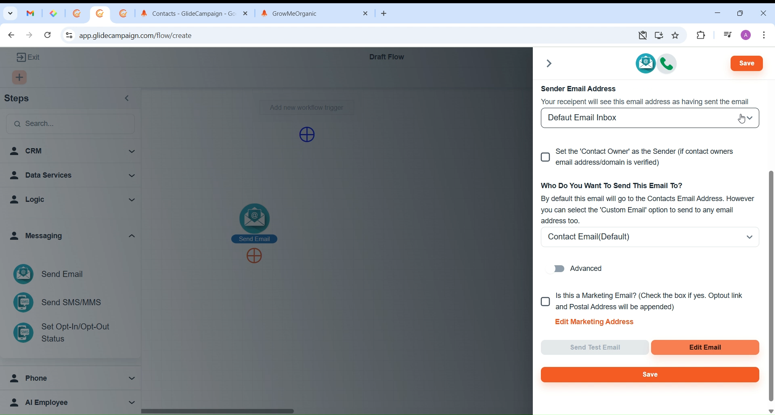Viewport: 775px width, 415px height.
Task: Toggle the Advanced switch
Action: [x=556, y=269]
